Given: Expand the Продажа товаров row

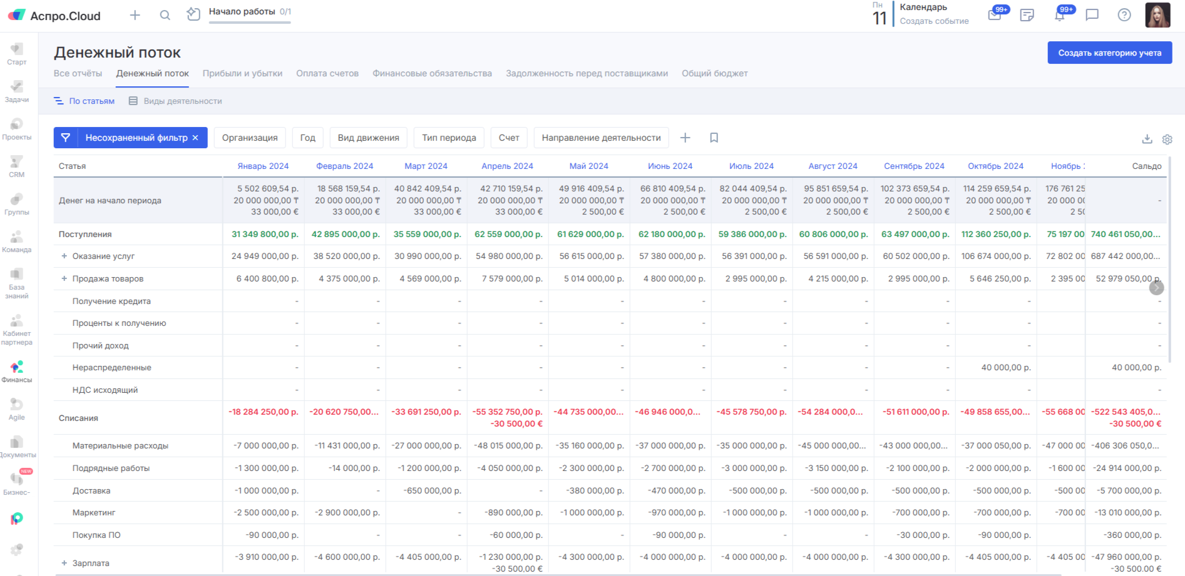Looking at the screenshot, I should click(64, 278).
